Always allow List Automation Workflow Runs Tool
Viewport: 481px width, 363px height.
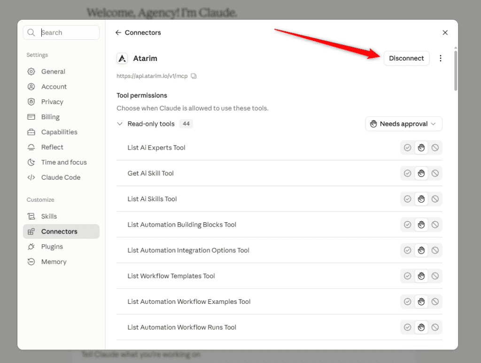pos(407,327)
